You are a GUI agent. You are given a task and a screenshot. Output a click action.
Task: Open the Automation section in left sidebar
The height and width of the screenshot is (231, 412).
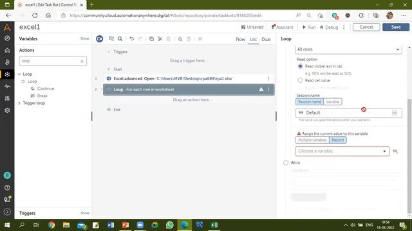(7, 74)
